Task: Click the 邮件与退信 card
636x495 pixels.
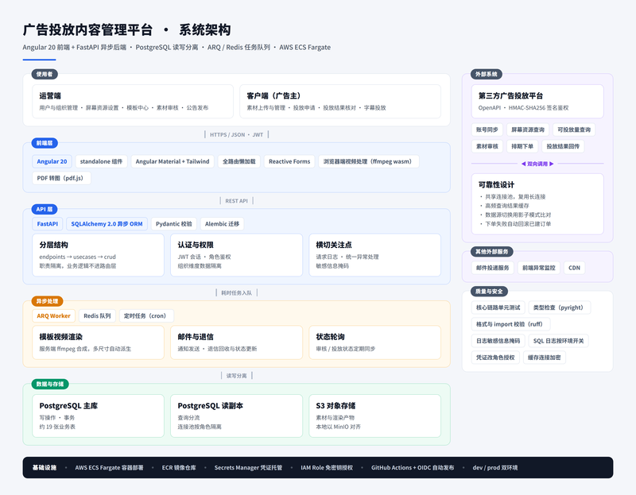Action: (x=236, y=342)
